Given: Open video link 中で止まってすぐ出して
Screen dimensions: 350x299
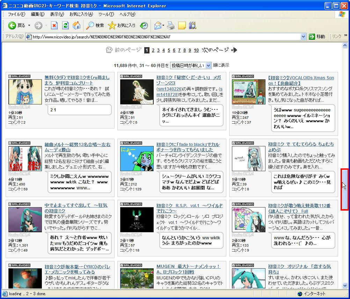Looking at the screenshot, I should [x=76, y=208].
